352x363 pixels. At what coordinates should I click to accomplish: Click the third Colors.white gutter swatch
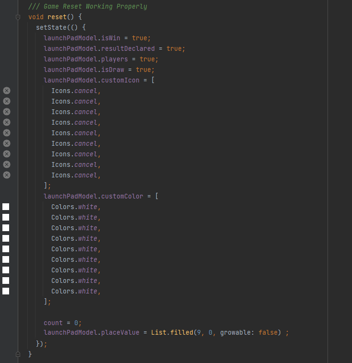6,228
